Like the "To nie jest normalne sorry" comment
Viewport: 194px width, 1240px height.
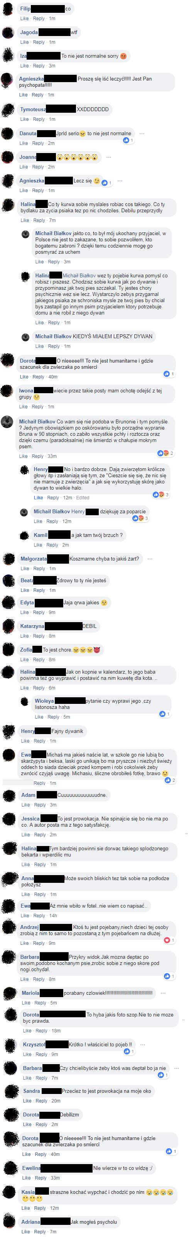(24, 65)
